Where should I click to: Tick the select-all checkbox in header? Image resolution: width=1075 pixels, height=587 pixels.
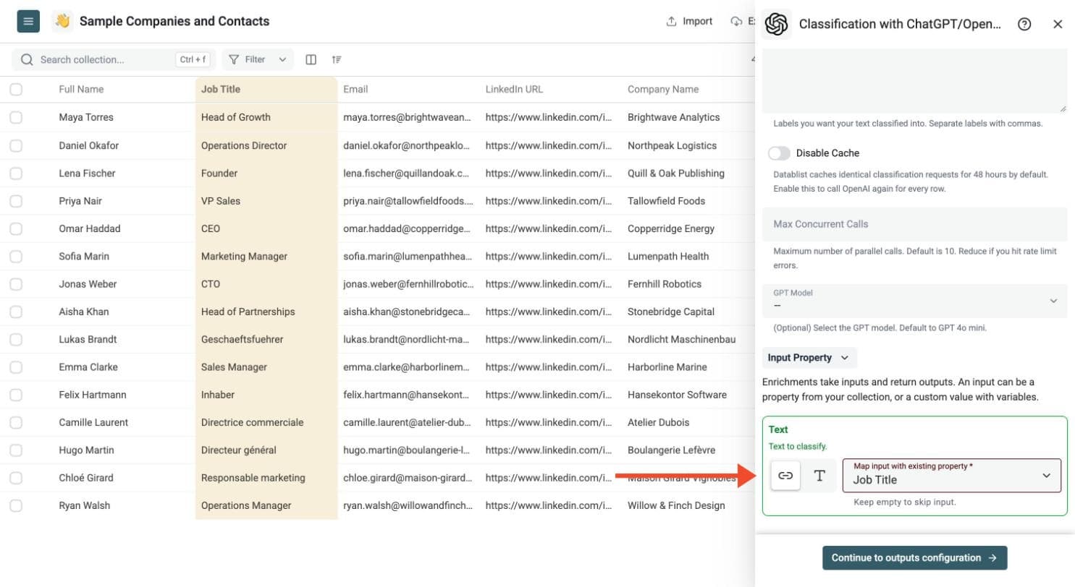click(x=16, y=90)
